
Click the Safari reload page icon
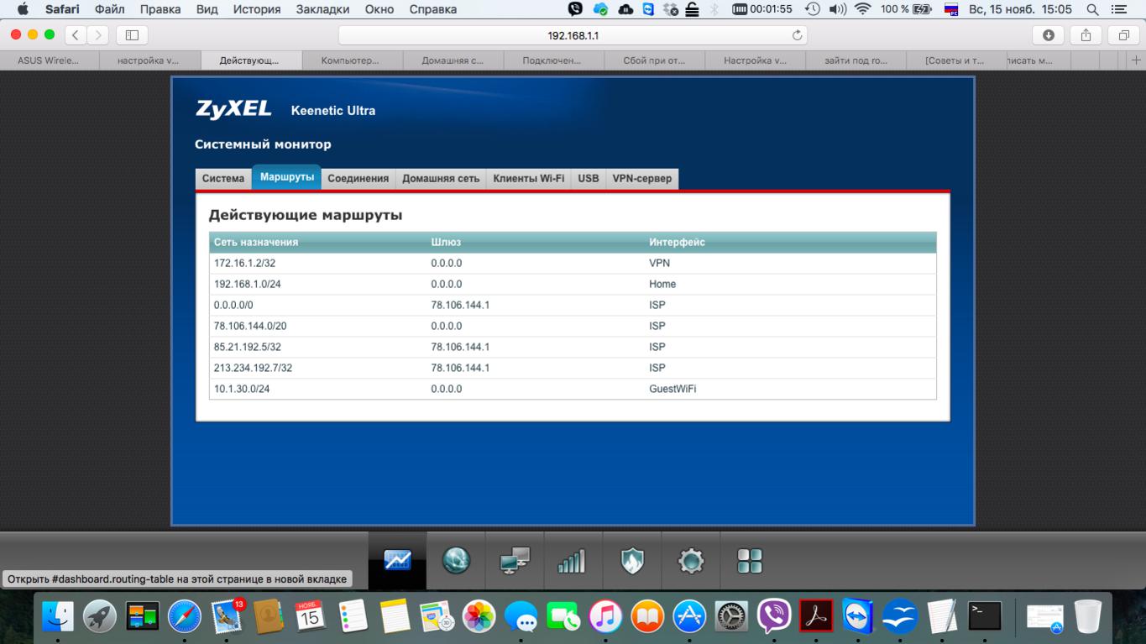[x=797, y=35]
